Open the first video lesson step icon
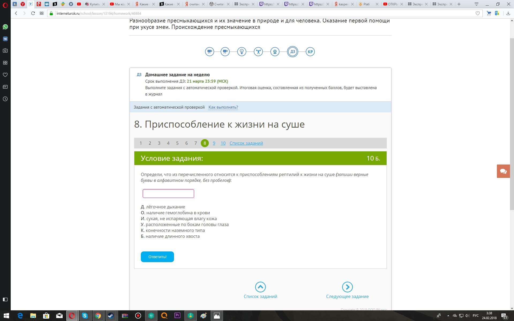The height and width of the screenshot is (321, 514). click(x=210, y=52)
